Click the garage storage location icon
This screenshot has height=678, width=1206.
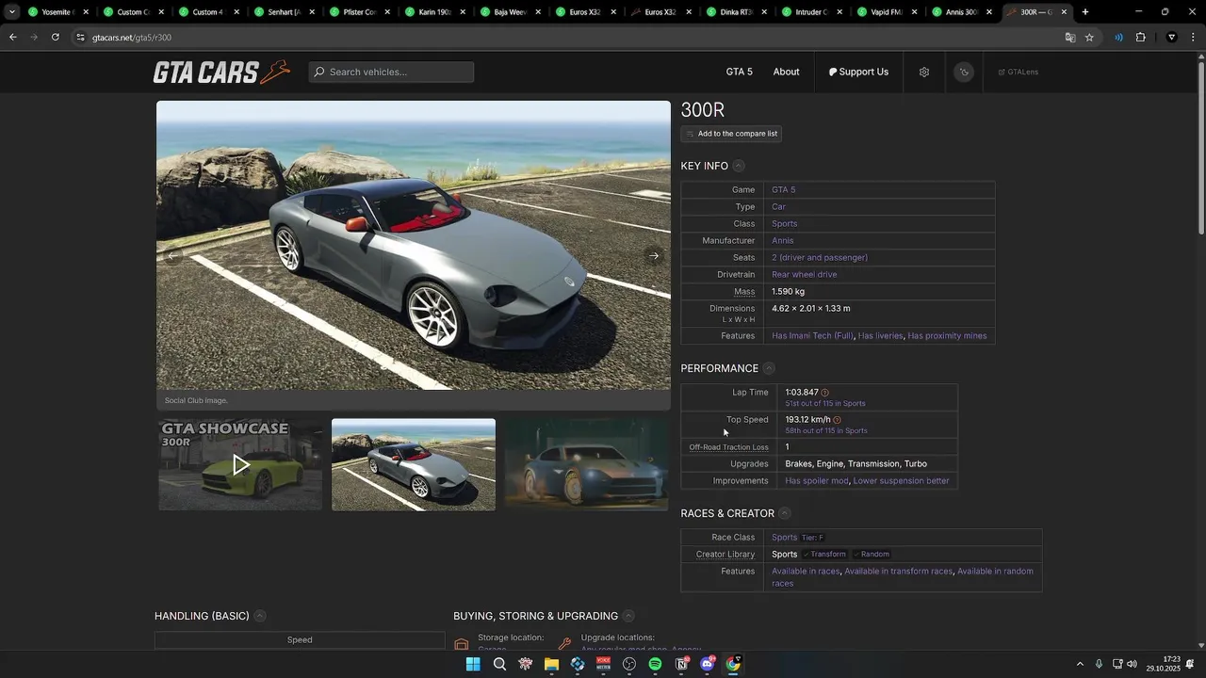(462, 644)
